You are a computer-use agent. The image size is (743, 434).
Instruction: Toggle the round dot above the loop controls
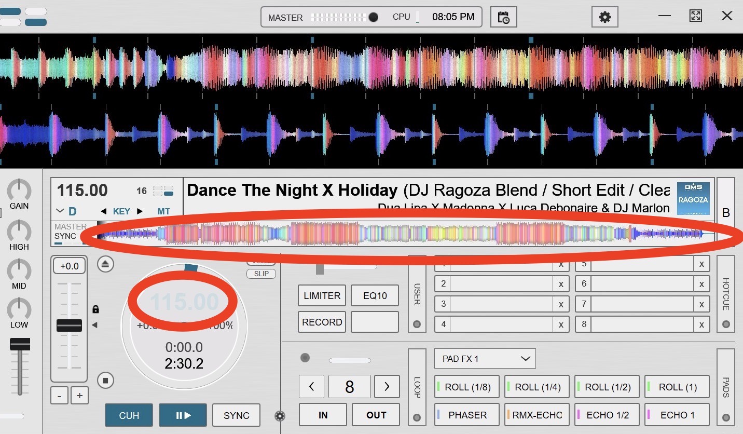pos(305,358)
